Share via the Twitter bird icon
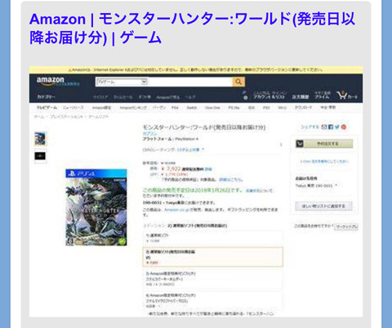This screenshot has width=392, height=328. (x=337, y=127)
